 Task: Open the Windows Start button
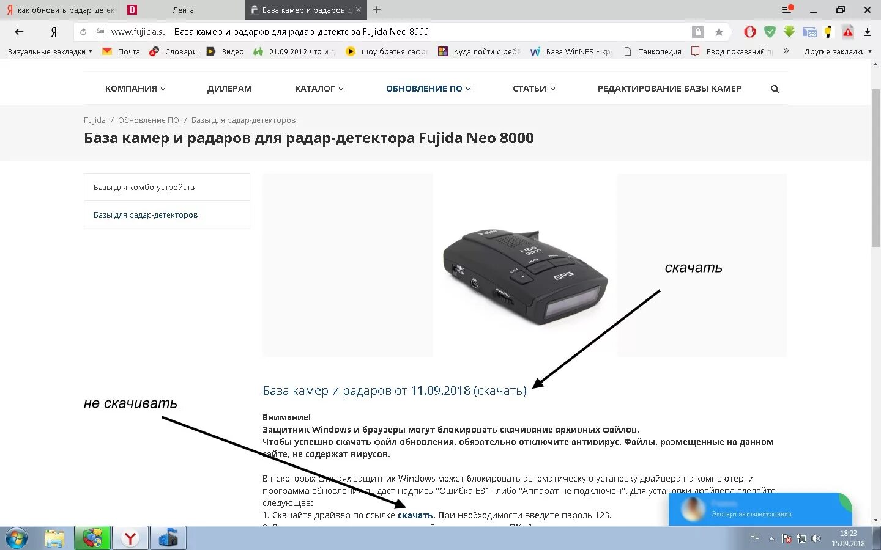[17, 538]
